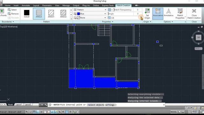Click the viewport minimize icon
Image resolution: width=204 pixels, height=115 pixels.
click(x=198, y=27)
